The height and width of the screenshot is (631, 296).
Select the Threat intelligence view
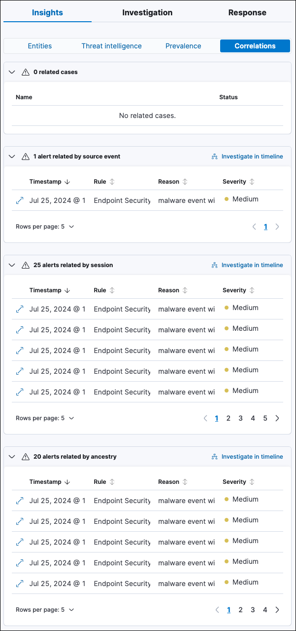click(x=111, y=46)
